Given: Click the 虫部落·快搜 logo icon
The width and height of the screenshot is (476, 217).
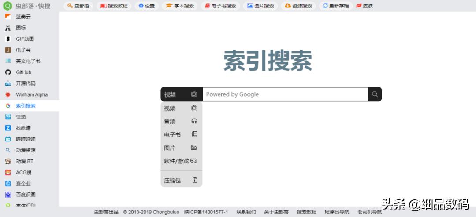Looking at the screenshot, I should point(7,5).
